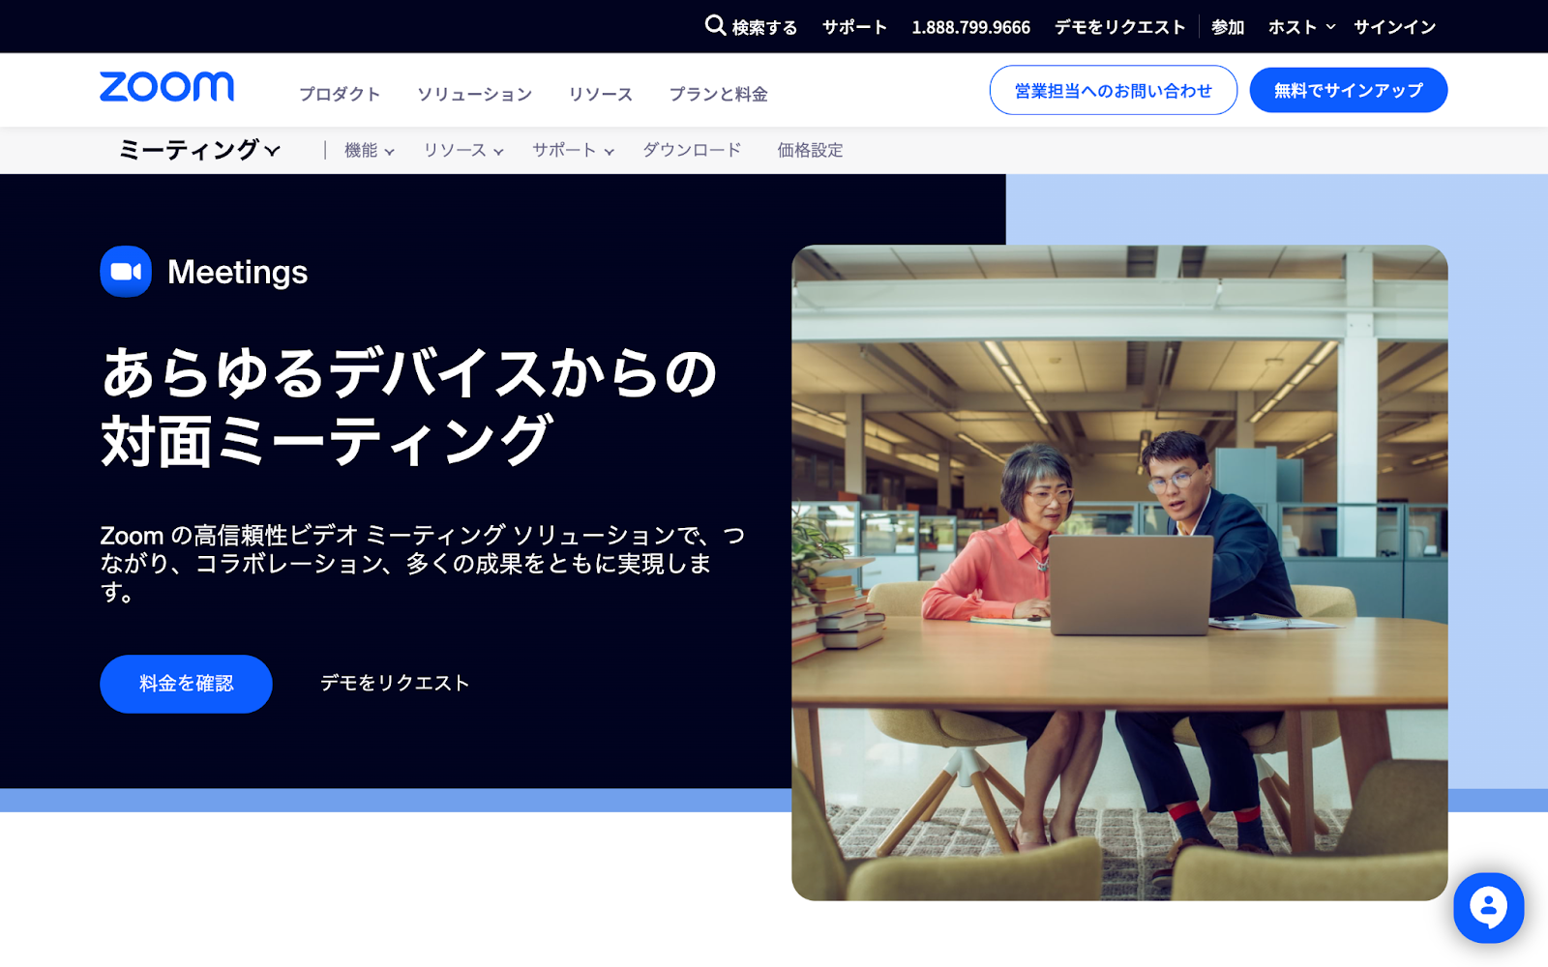Open the 機能 submenu
This screenshot has width=1548, height=967.
pyautogui.click(x=370, y=150)
